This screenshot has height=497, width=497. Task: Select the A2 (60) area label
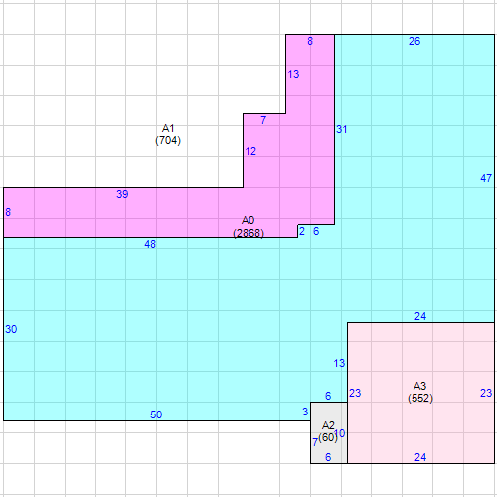(328, 431)
